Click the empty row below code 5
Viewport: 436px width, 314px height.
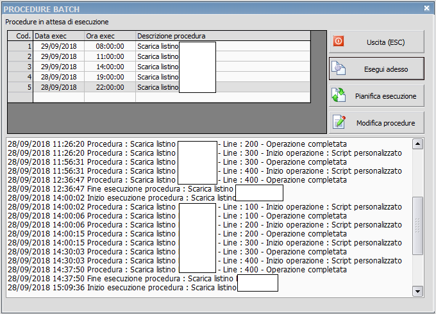[x=159, y=97]
